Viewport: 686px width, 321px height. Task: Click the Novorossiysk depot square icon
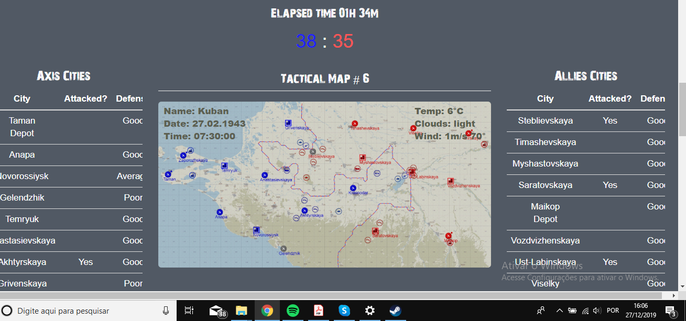coord(256,230)
